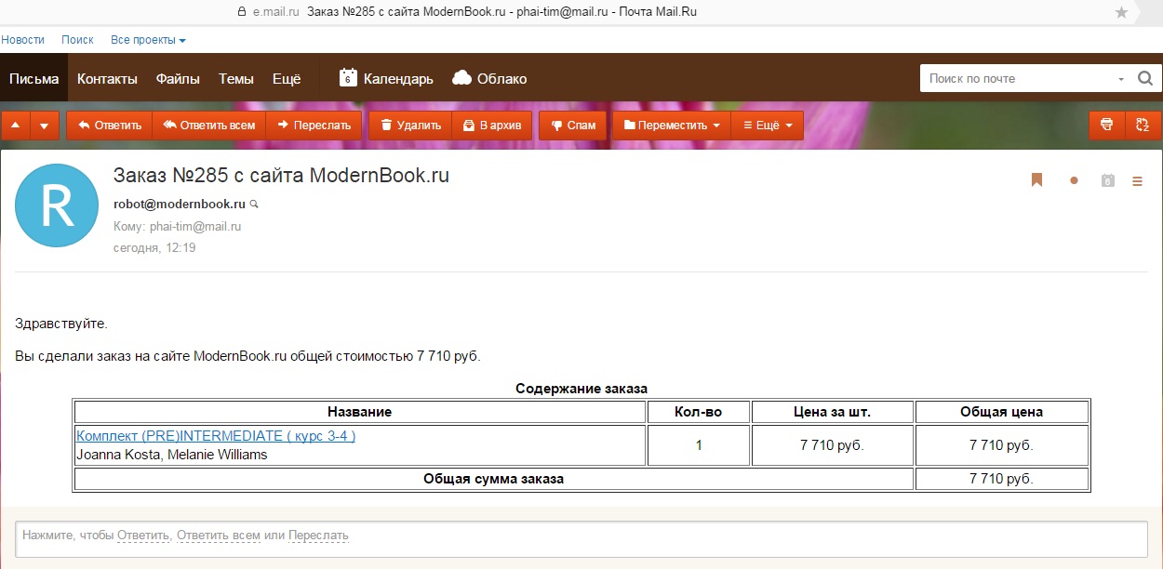The image size is (1163, 569).
Task: Open the Новости link
Action: pyautogui.click(x=22, y=40)
